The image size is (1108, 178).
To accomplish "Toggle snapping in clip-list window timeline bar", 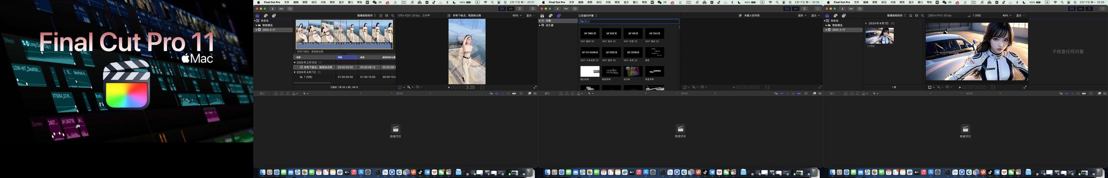I will coord(514,94).
